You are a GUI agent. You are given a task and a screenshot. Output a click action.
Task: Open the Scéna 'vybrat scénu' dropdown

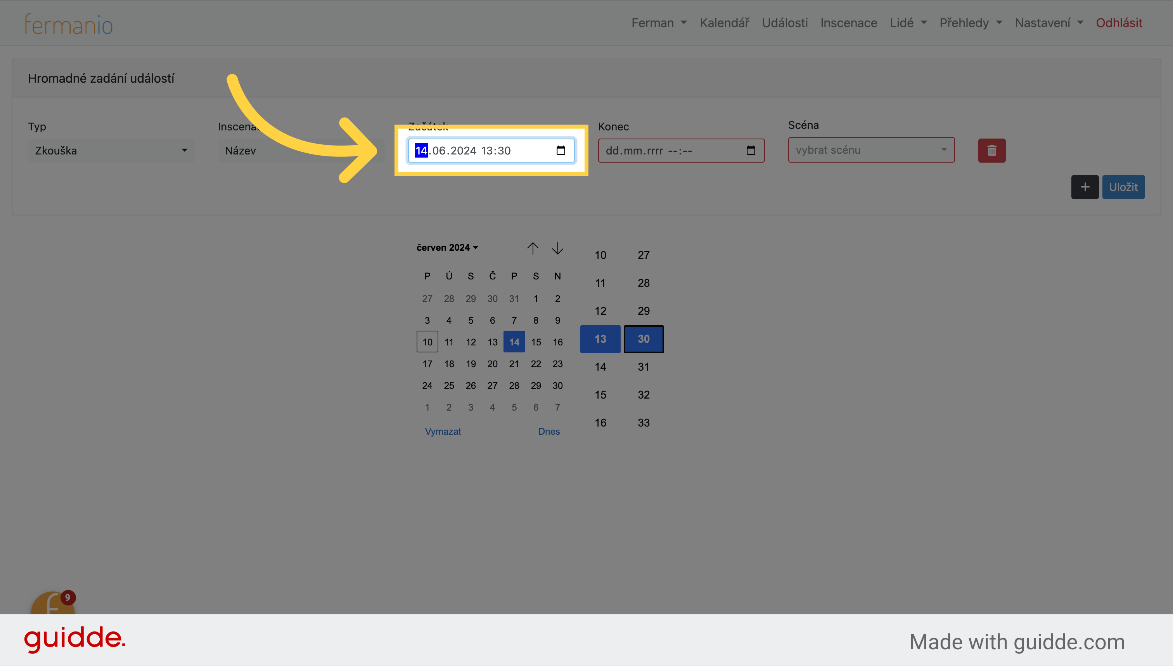click(x=871, y=149)
